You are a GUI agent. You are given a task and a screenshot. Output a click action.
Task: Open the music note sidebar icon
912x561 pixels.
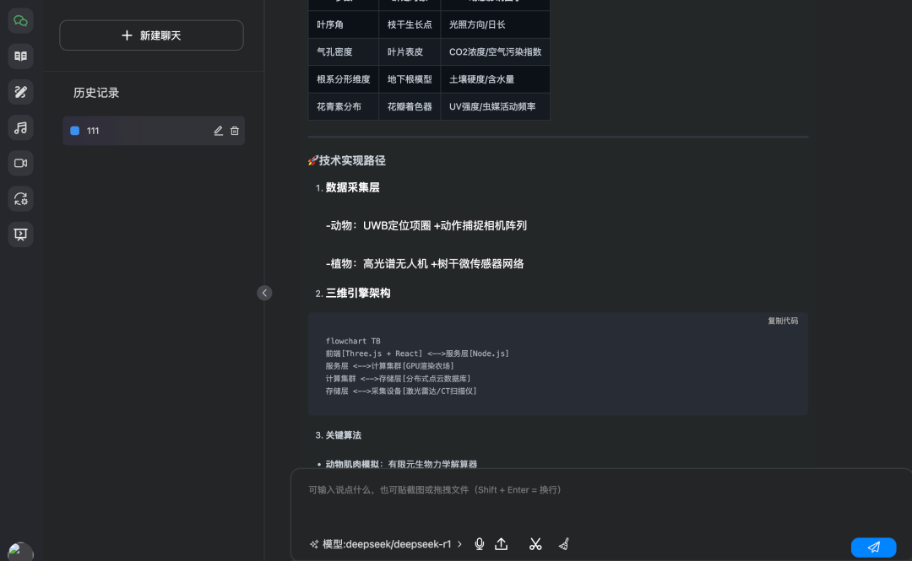21,127
